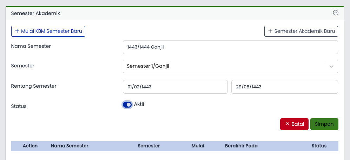Viewport: 350px width, 160px height.
Task: Click the Semester Akademik panel header title
Action: [35, 13]
